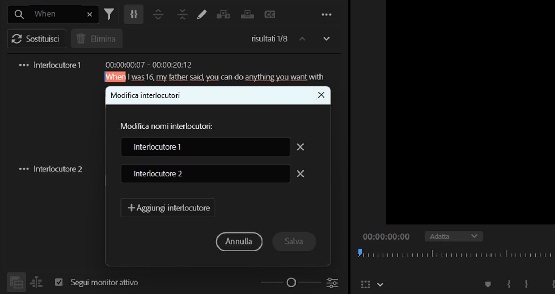The height and width of the screenshot is (294, 555).
Task: Clear the "When" search text
Action: [89, 14]
